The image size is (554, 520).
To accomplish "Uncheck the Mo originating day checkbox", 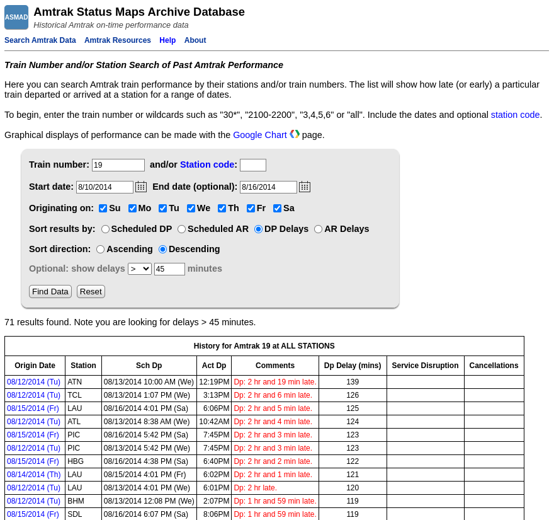I will click(132, 209).
